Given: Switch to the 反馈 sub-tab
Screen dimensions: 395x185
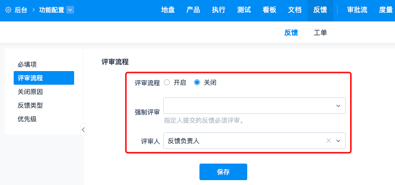Looking at the screenshot, I should coord(291,33).
